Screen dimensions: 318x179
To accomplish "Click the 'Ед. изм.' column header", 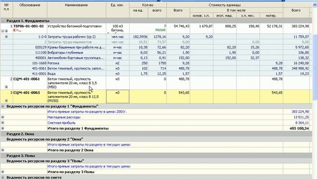I will pyautogui.click(x=117, y=10).
